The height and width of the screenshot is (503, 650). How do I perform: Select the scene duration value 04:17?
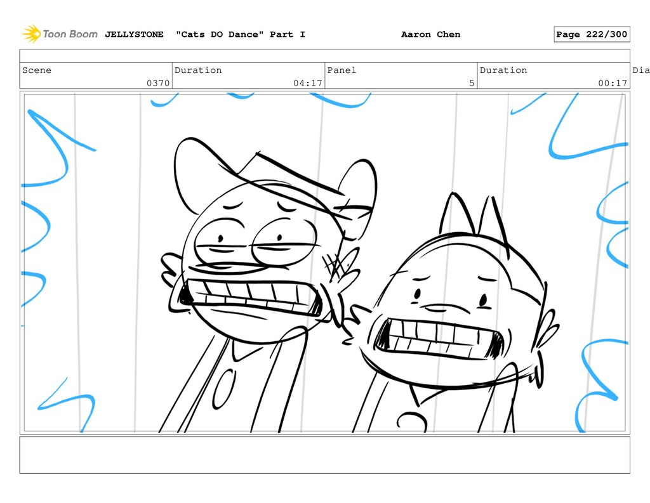(308, 83)
